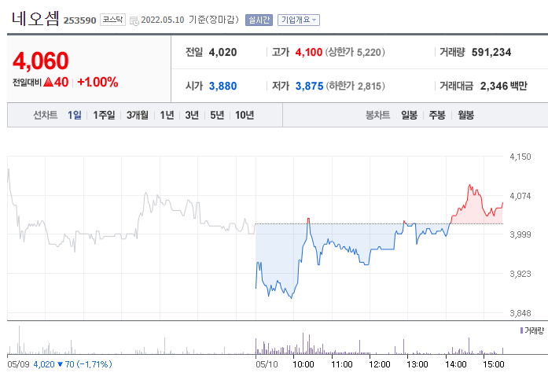Click the 시가 value 3,880
548x380 pixels.
click(223, 86)
